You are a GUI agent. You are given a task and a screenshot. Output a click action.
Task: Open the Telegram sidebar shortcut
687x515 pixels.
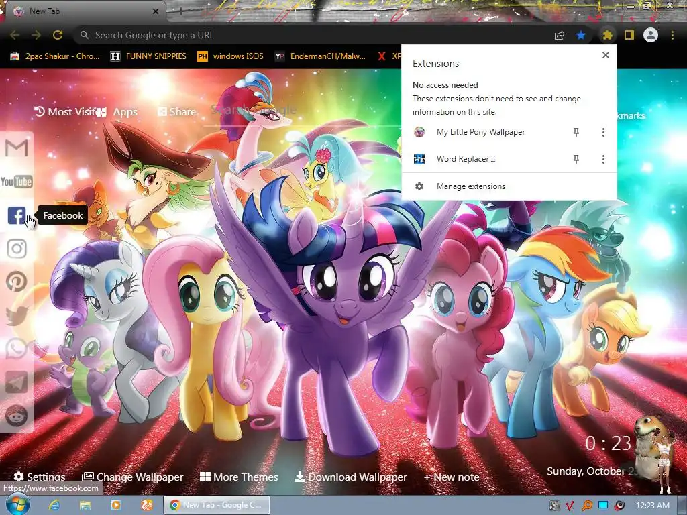tap(17, 382)
